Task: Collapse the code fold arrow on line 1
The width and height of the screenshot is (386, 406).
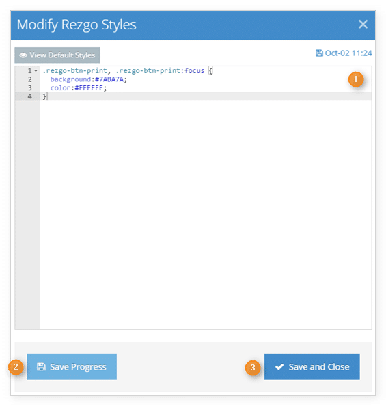Action: click(36, 70)
